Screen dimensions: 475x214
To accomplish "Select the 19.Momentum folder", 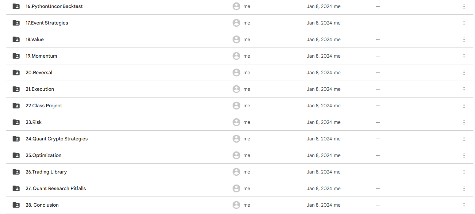I will [240, 56].
